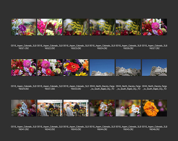Open the market woman thumbnail Y6043.CR2

[76, 108]
